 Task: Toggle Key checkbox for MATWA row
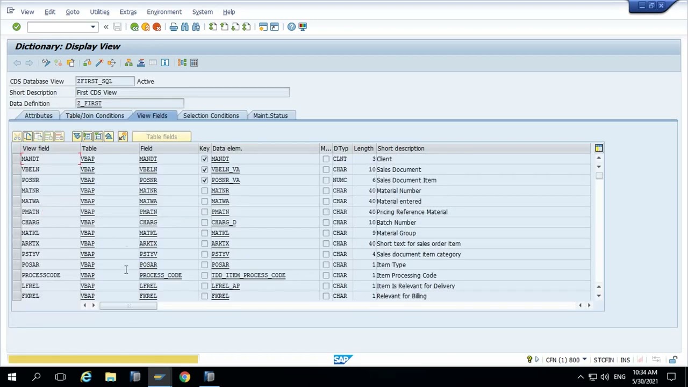point(204,201)
